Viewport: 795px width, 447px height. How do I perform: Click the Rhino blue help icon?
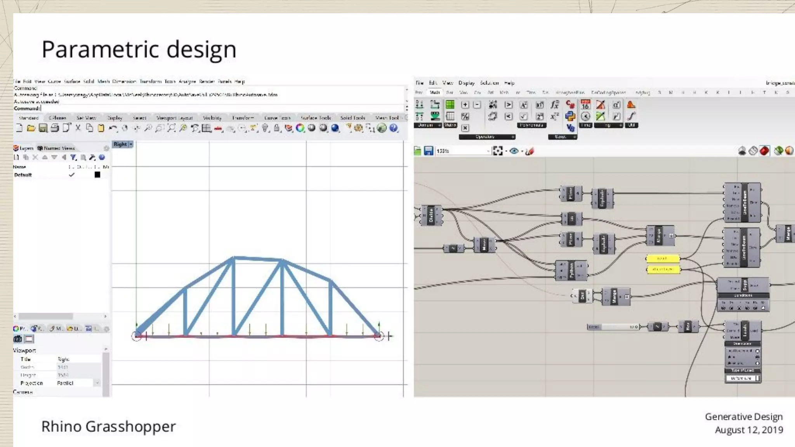pyautogui.click(x=394, y=128)
